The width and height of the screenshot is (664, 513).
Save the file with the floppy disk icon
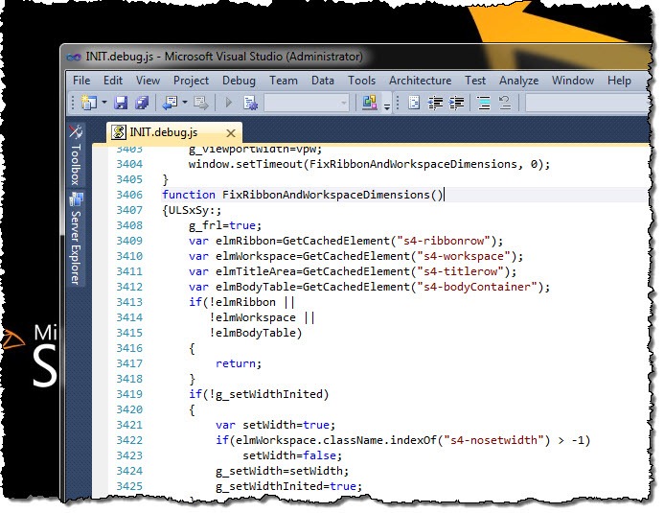click(121, 103)
